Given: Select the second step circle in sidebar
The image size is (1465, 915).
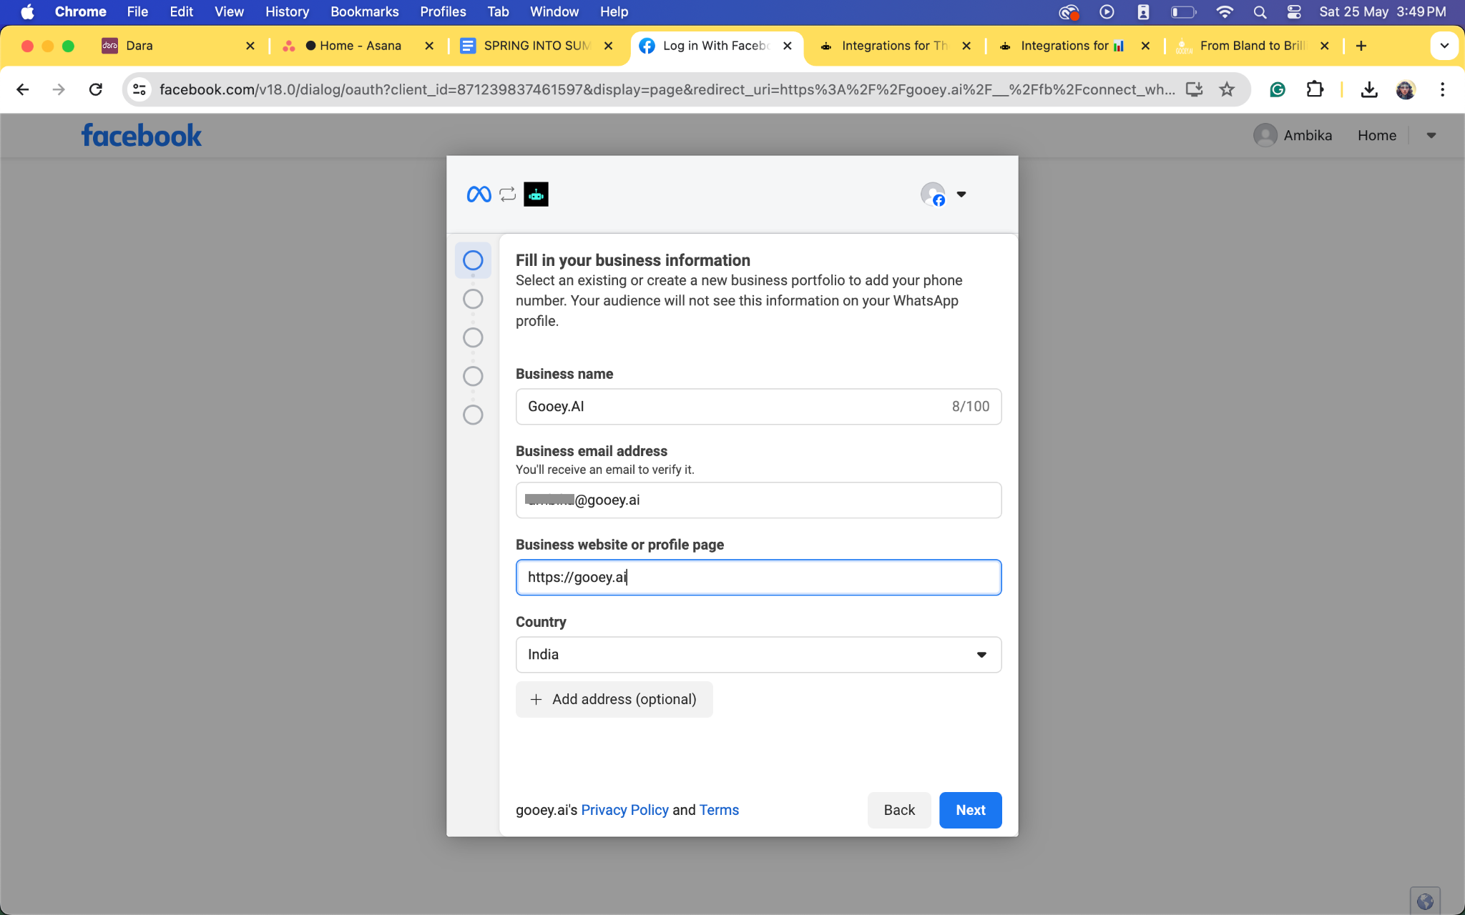Looking at the screenshot, I should tap(473, 299).
